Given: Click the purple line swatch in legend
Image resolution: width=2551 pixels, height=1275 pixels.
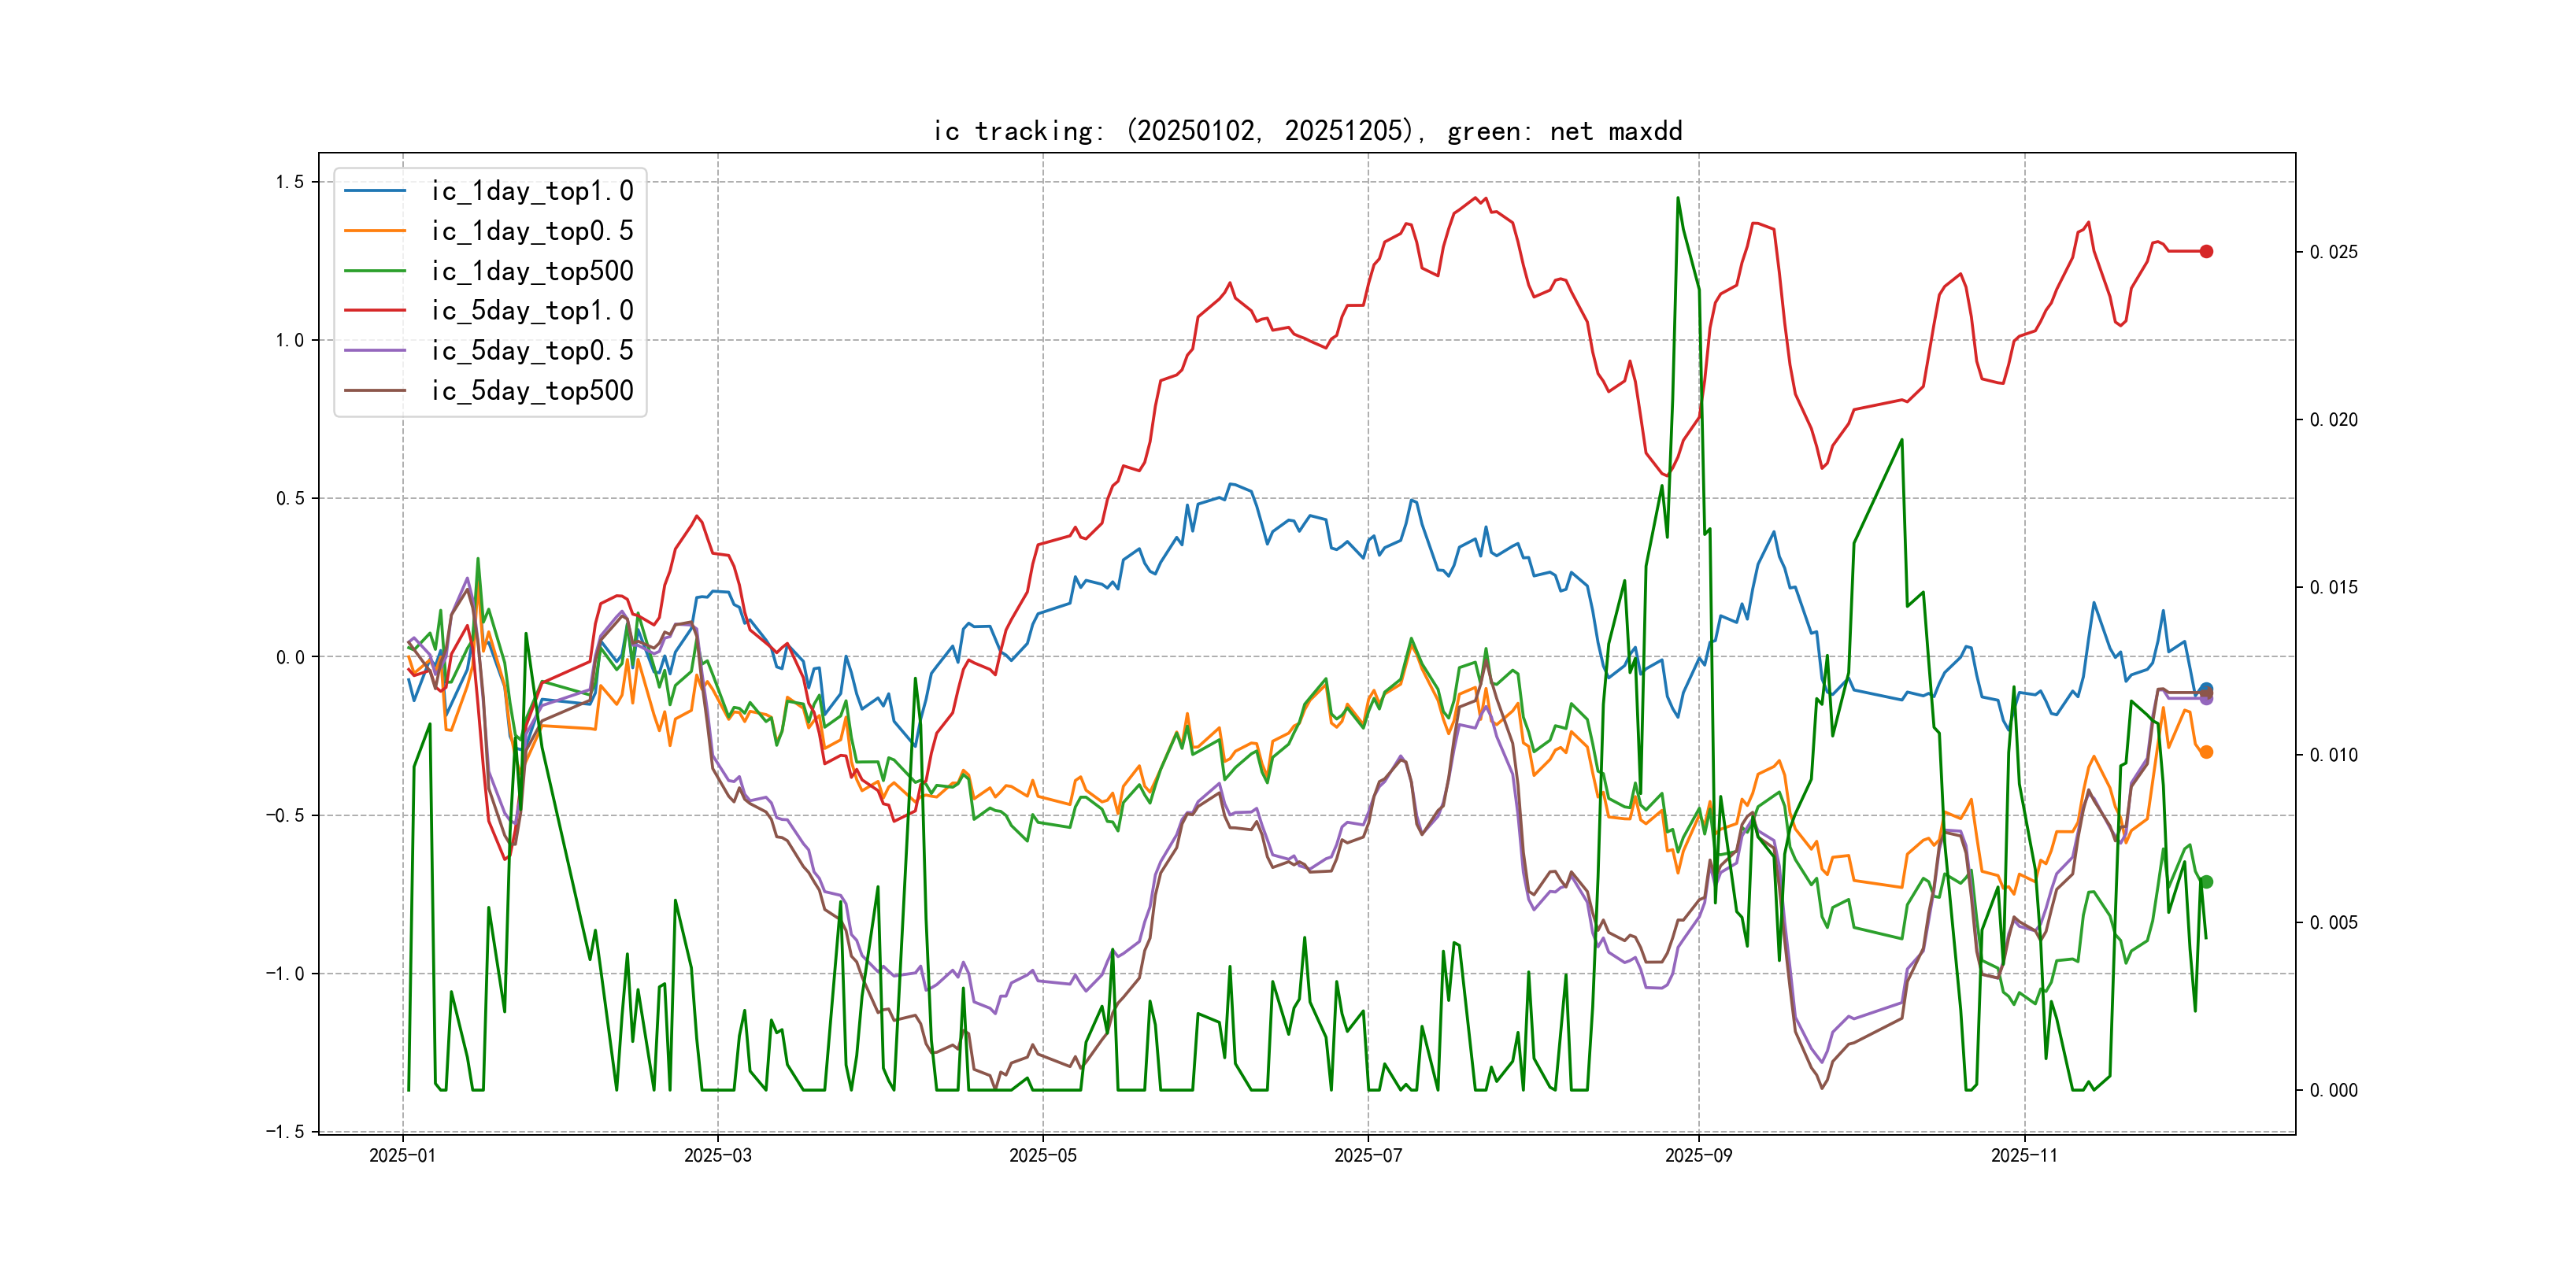Looking at the screenshot, I should pos(374,350).
